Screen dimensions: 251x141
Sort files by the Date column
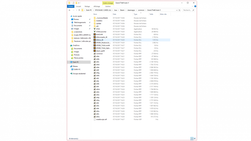(114, 14)
